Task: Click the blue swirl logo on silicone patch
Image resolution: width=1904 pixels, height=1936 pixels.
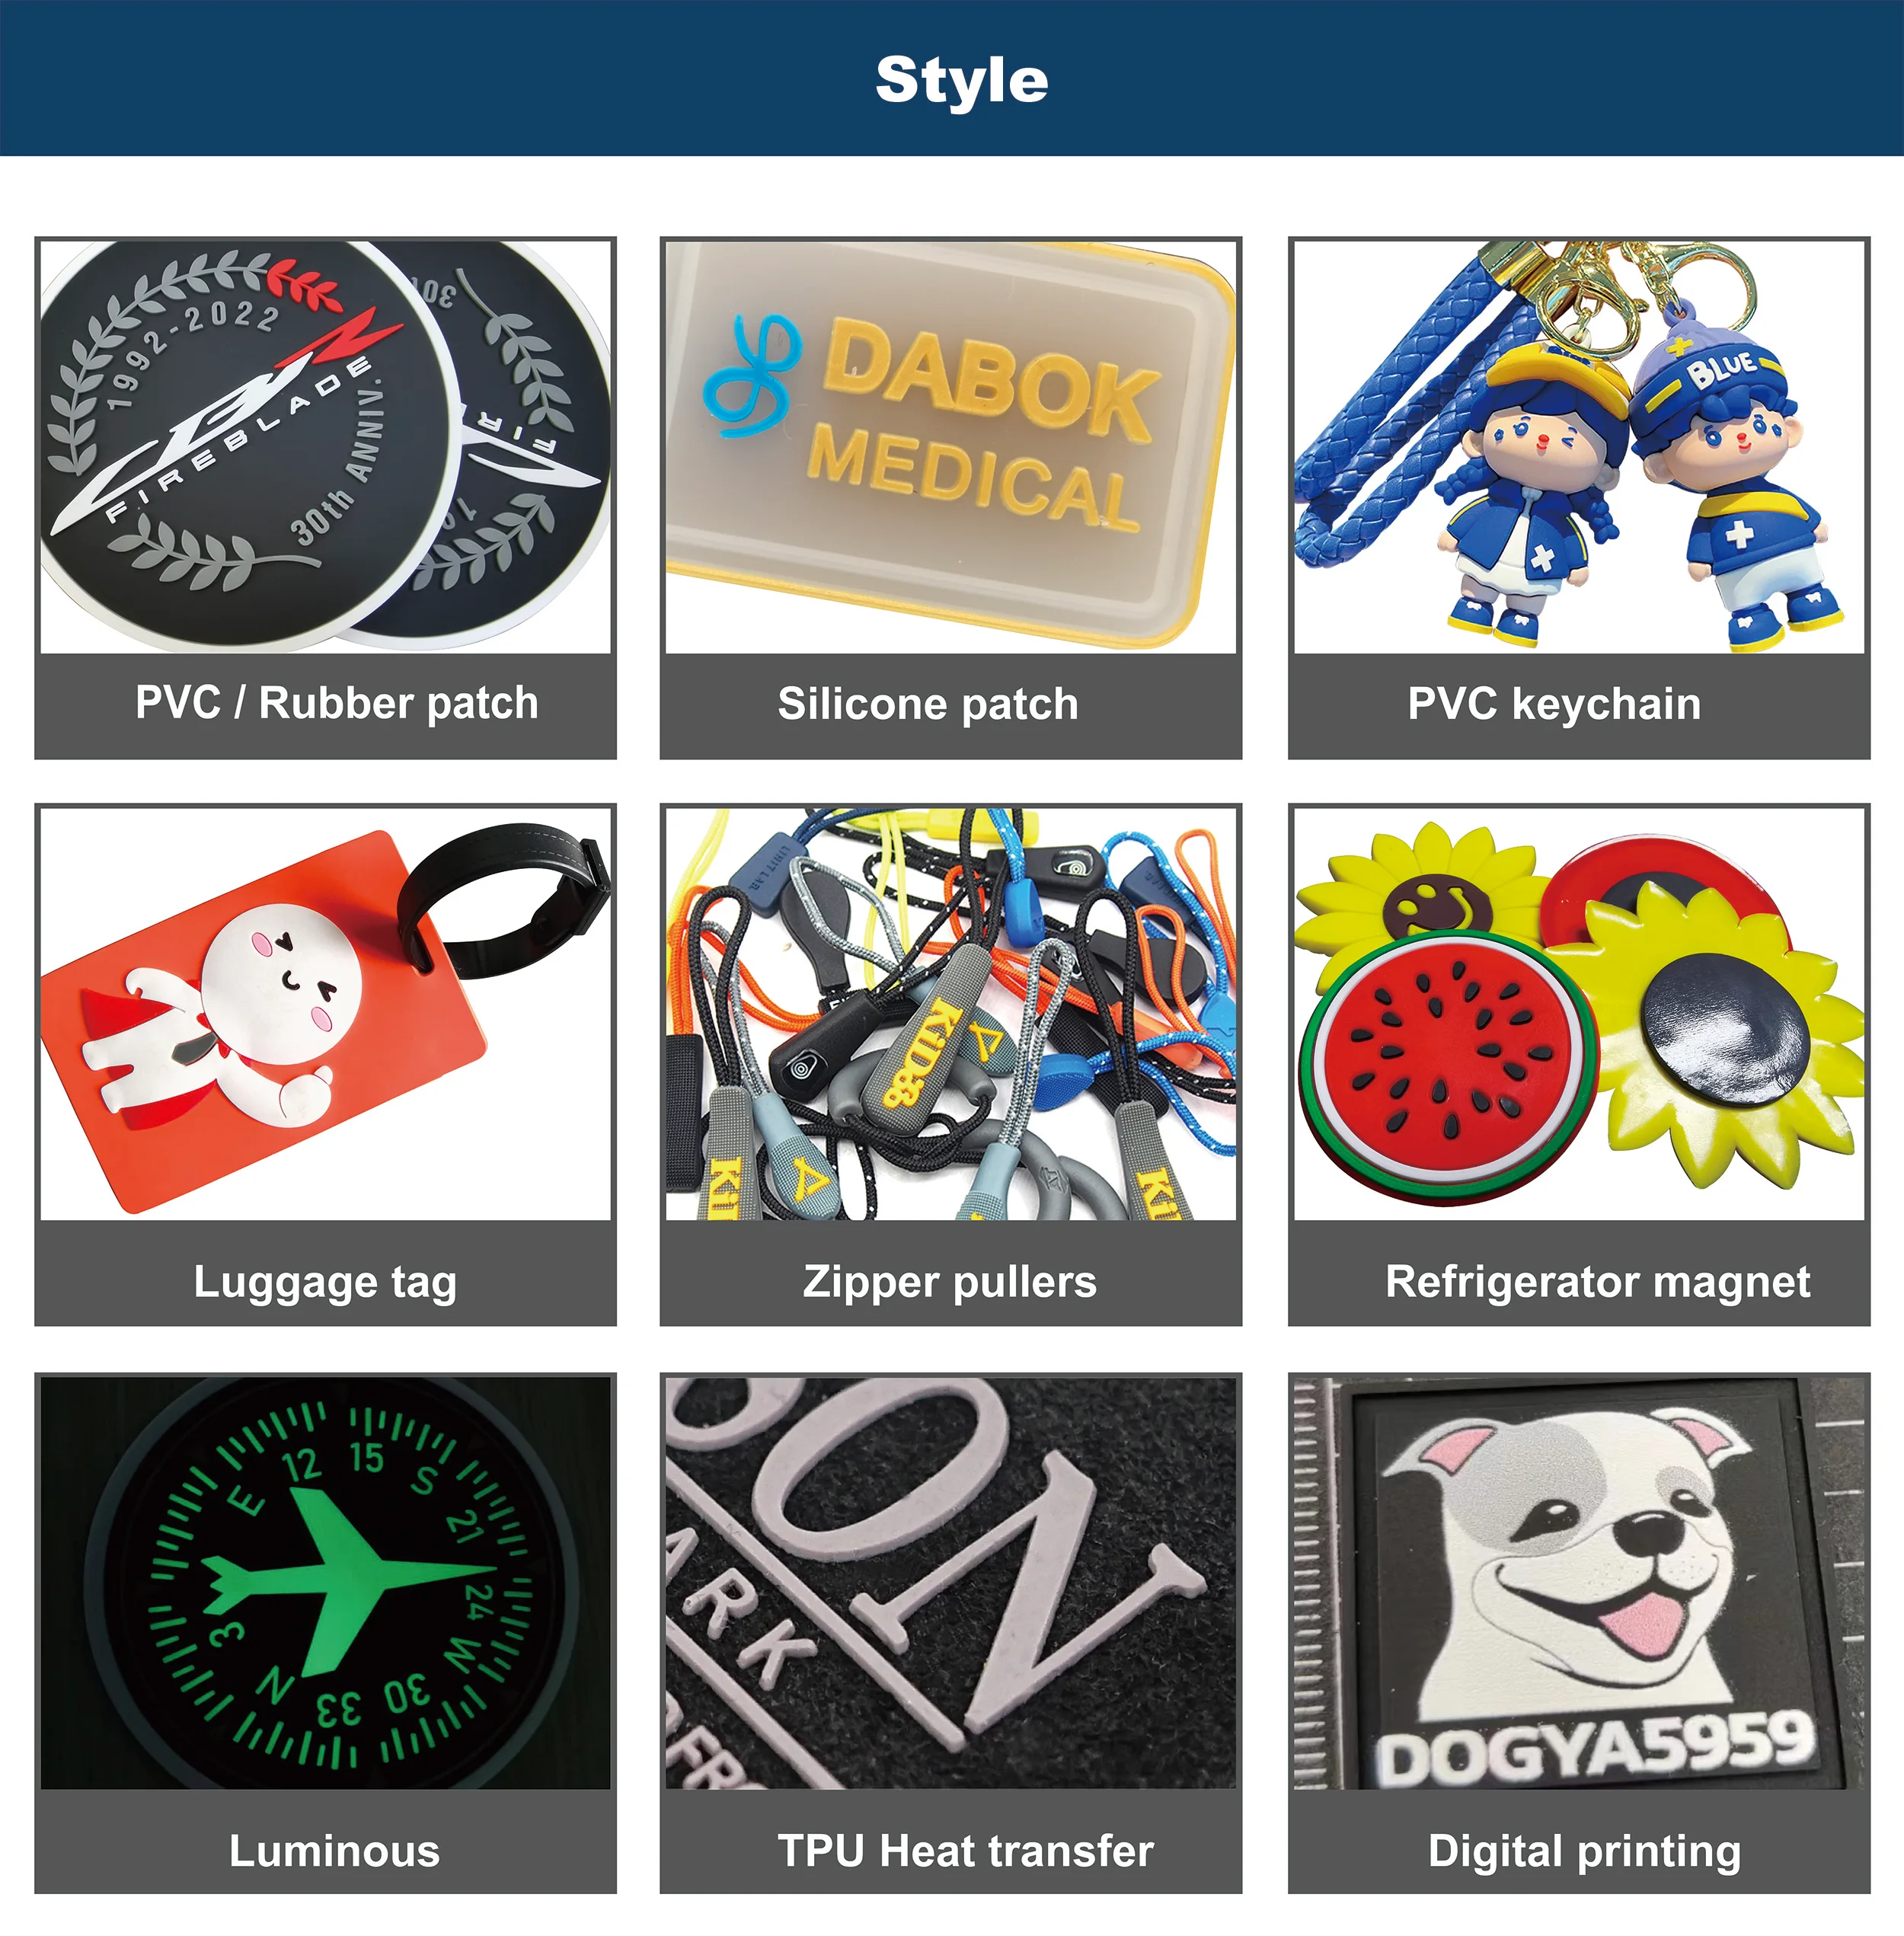Action: (752, 377)
